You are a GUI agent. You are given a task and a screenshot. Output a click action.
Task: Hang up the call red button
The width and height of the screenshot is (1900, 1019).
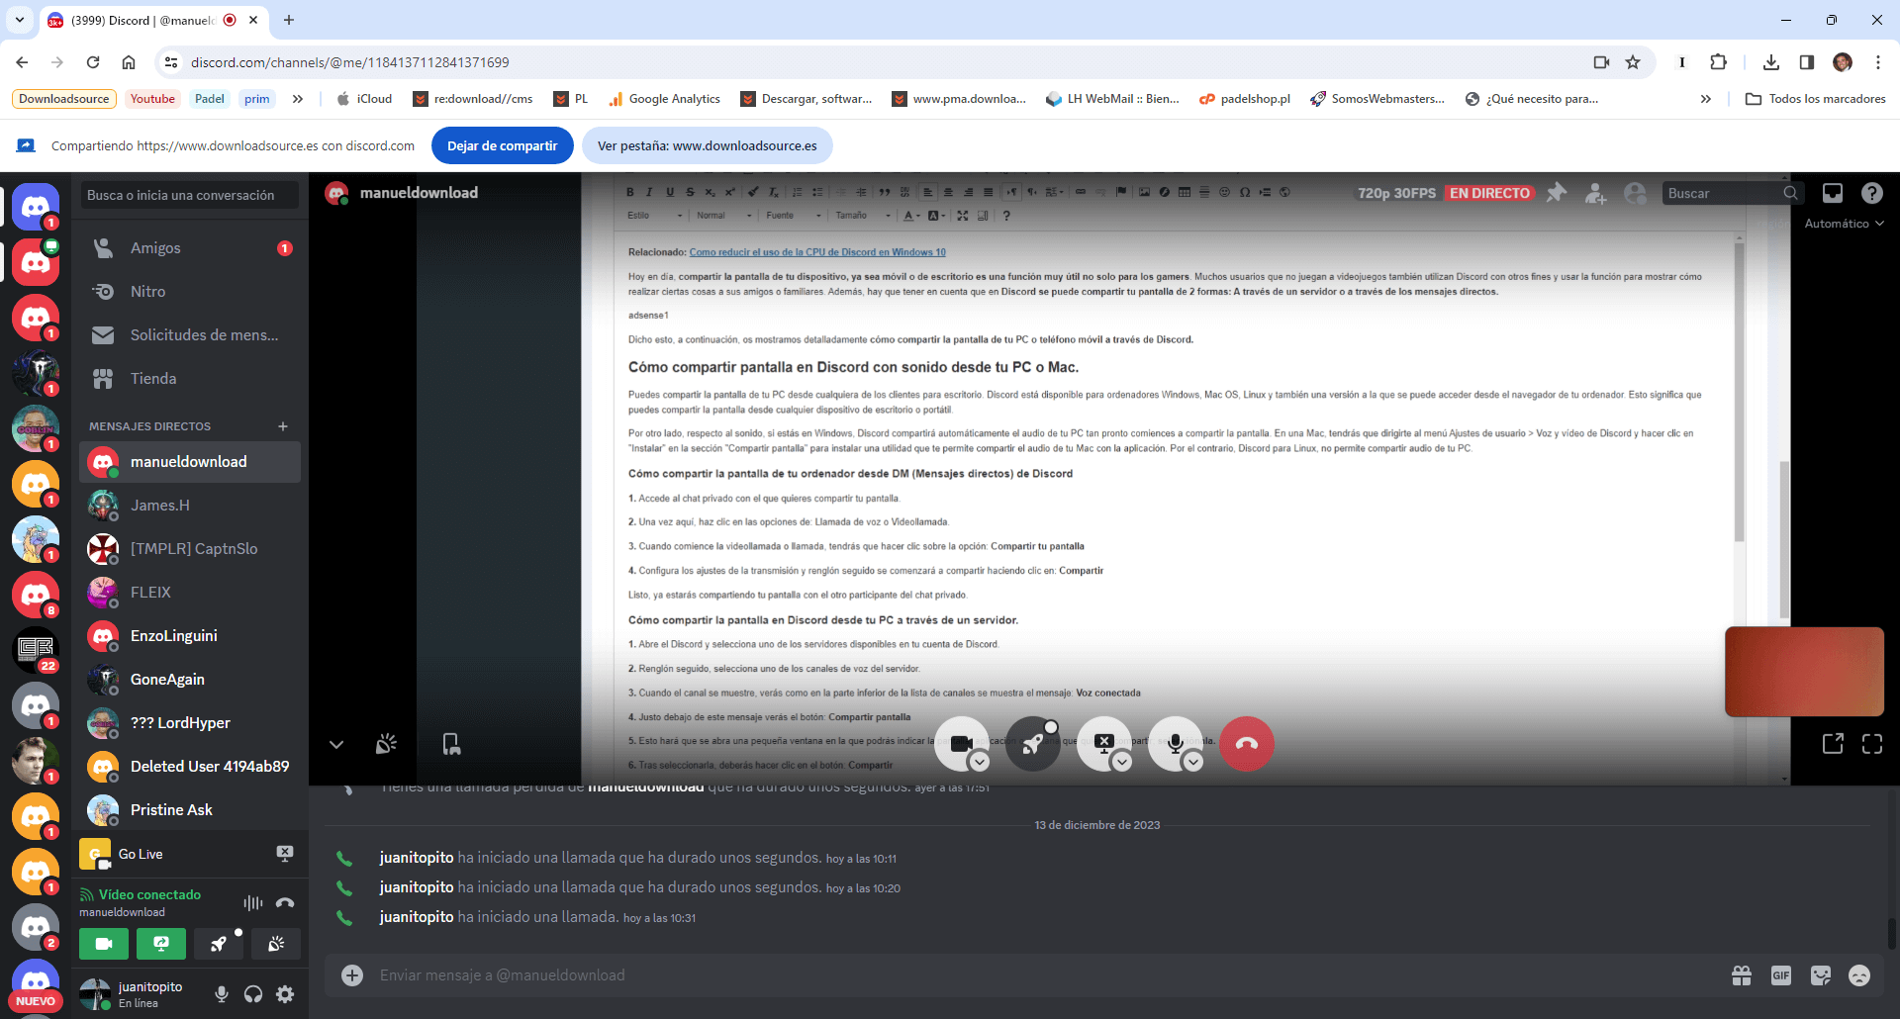[1247, 744]
